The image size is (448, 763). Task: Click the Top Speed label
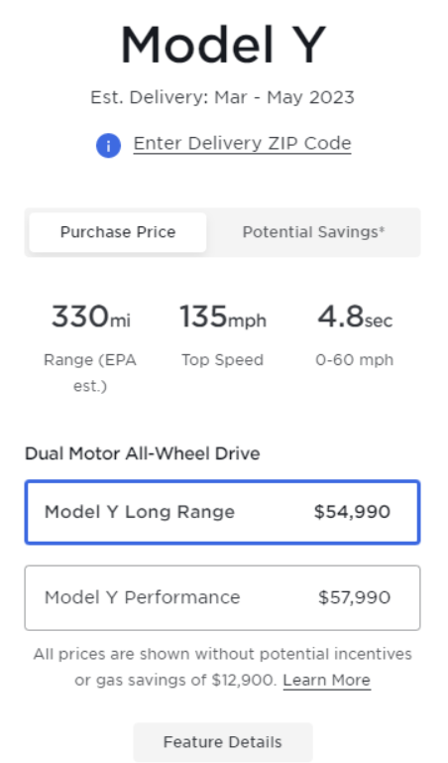pos(223,360)
